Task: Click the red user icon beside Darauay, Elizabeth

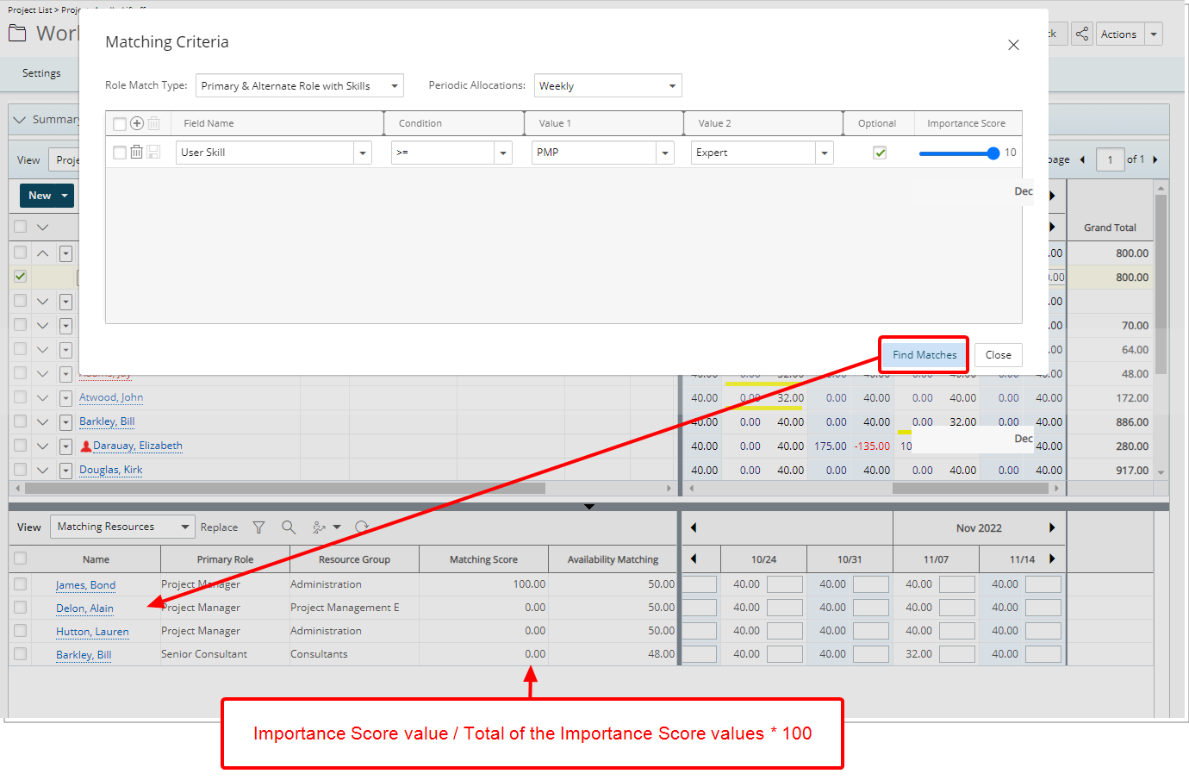Action: point(86,446)
